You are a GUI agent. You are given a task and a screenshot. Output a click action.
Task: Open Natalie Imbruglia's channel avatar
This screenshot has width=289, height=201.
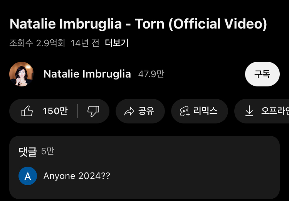pos(22,74)
